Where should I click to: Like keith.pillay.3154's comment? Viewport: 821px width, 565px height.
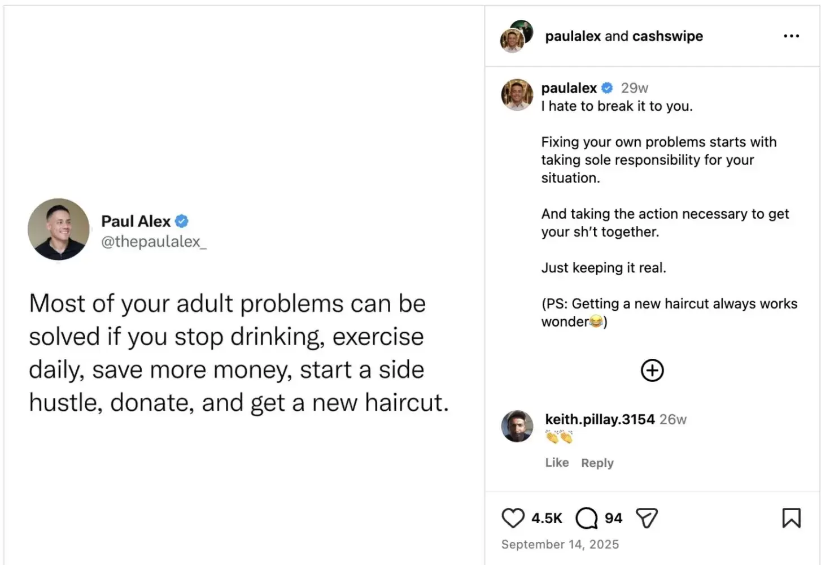557,463
